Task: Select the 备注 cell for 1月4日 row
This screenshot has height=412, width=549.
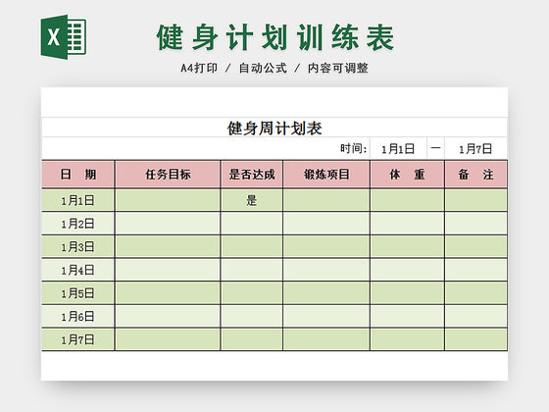Action: coord(475,270)
